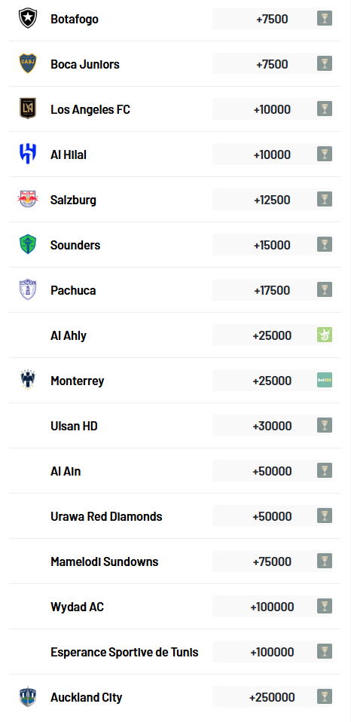Screen dimensions: 351x722
Task: Select the +250000 odds for Auckland City
Action: click(x=272, y=697)
